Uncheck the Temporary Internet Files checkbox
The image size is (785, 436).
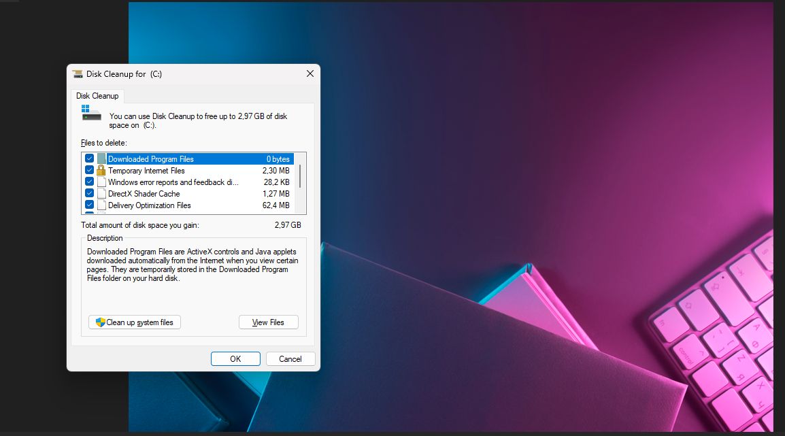point(89,171)
